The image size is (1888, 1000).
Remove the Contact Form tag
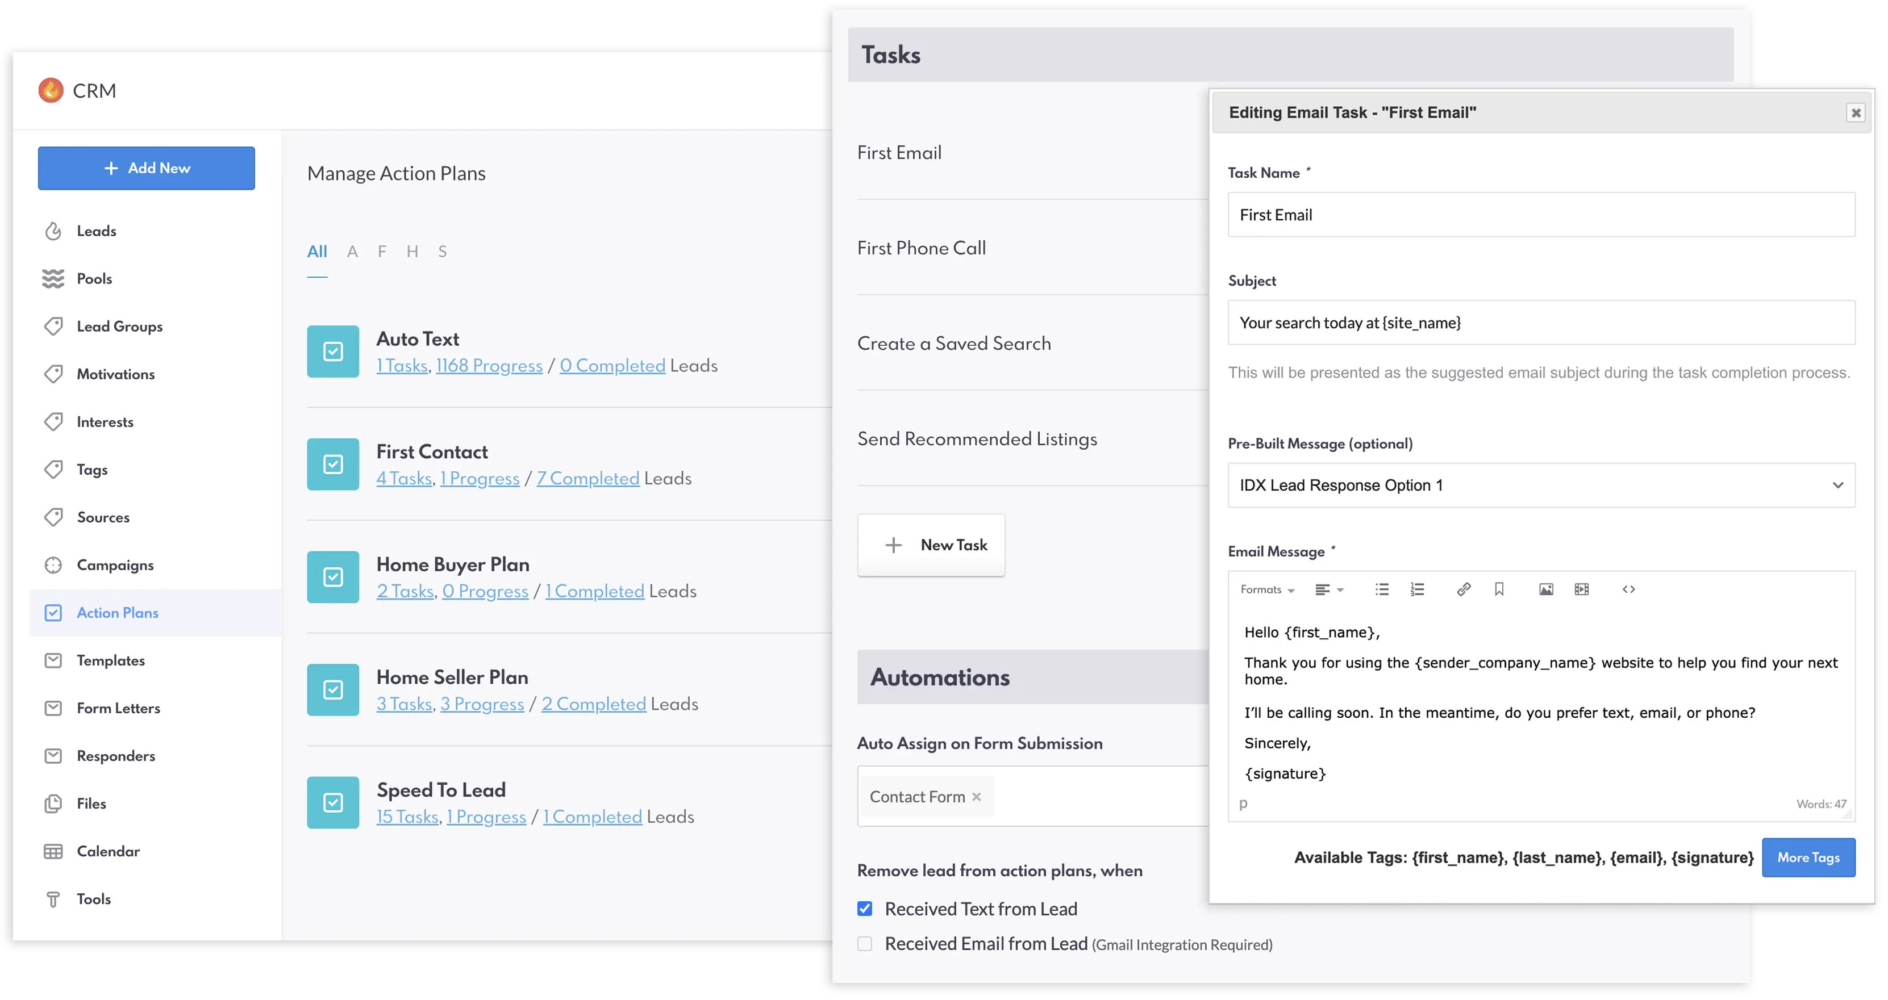pyautogui.click(x=976, y=796)
